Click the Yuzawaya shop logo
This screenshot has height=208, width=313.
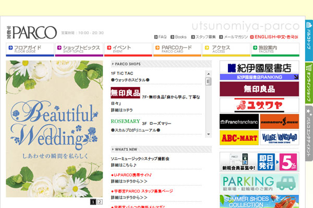259,105
